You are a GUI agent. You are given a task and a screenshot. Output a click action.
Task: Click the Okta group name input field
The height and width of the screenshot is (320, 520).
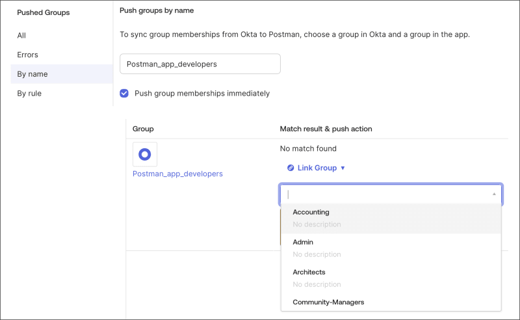point(200,64)
